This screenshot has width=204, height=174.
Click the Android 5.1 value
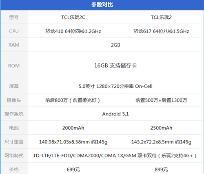pos(115,114)
